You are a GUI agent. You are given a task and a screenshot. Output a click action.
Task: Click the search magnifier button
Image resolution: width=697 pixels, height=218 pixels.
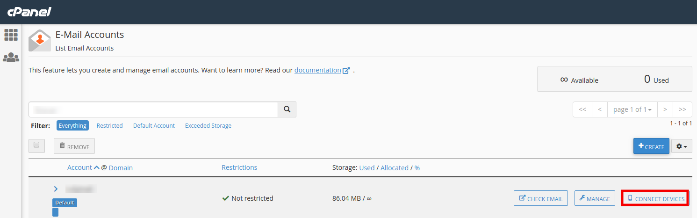click(287, 109)
